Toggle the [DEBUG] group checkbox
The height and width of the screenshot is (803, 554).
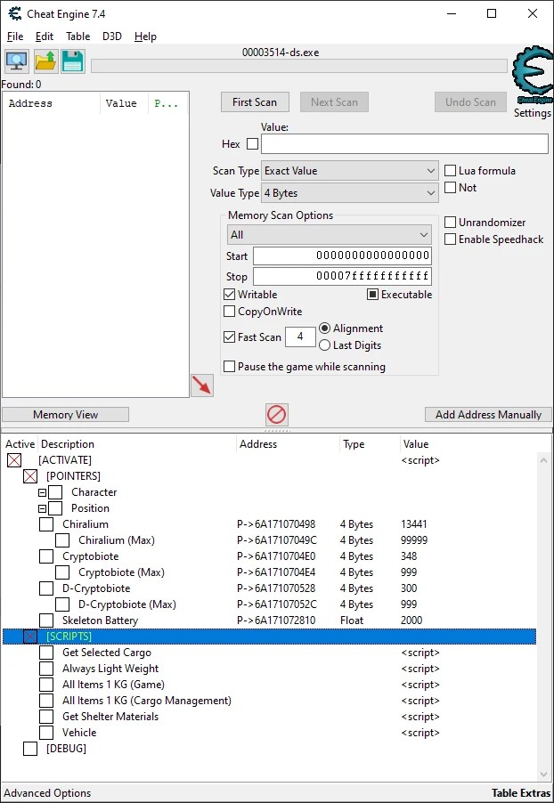[30, 749]
